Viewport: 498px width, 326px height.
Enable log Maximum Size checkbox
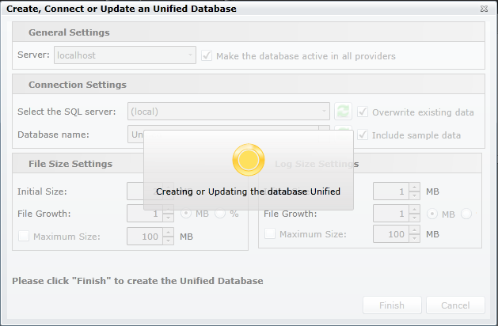(x=269, y=234)
